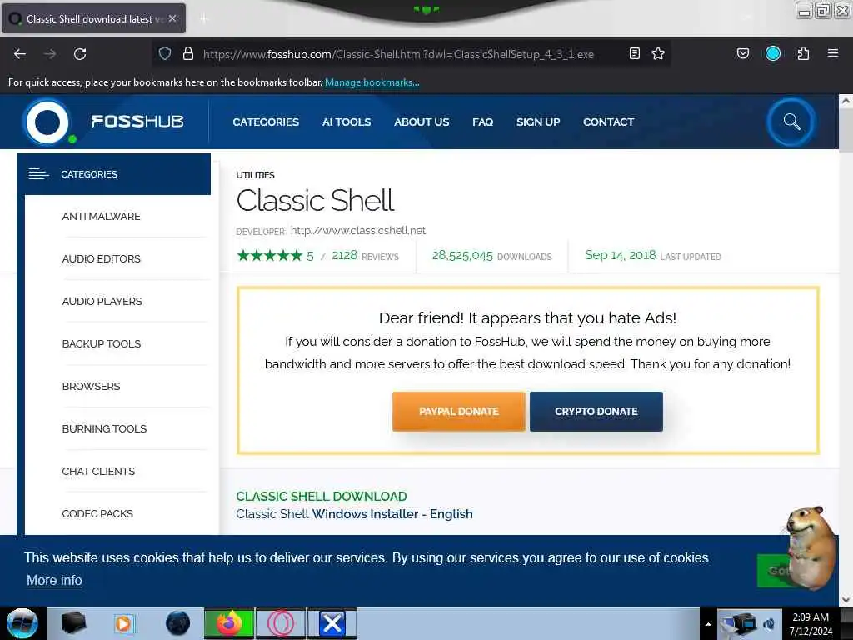This screenshot has width=853, height=640.
Task: Open the CATEGORIES nav menu
Action: [x=266, y=122]
